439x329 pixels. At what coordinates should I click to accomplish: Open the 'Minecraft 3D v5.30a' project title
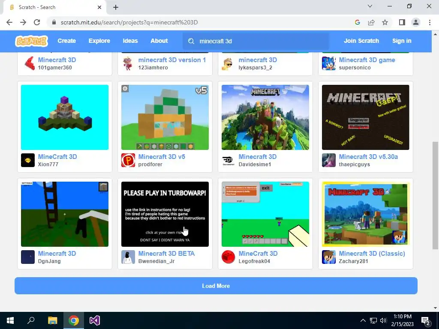368,157
